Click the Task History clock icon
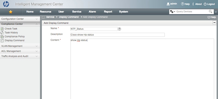Viewport: 218px width, 99px height. click(x=2, y=33)
